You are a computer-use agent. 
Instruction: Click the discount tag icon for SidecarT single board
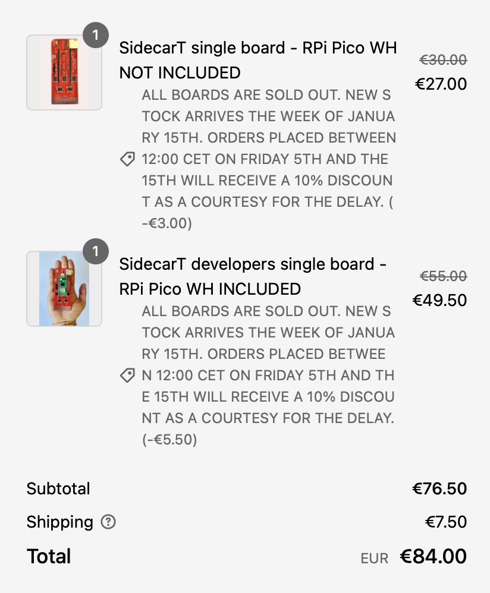[127, 159]
